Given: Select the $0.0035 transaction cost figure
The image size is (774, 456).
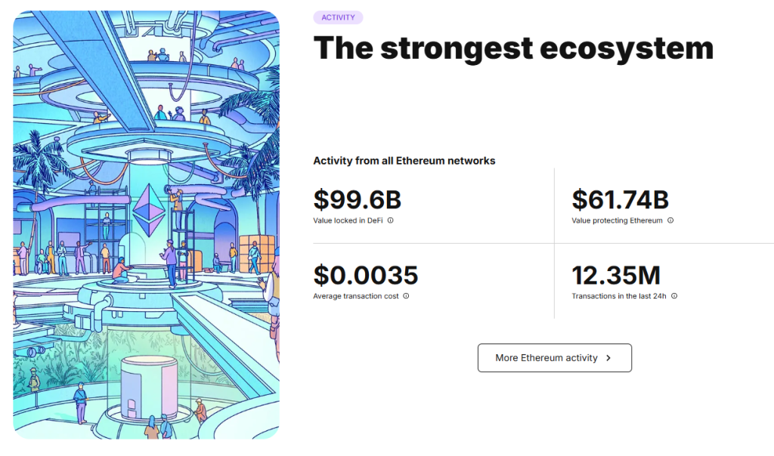Looking at the screenshot, I should click(x=366, y=276).
